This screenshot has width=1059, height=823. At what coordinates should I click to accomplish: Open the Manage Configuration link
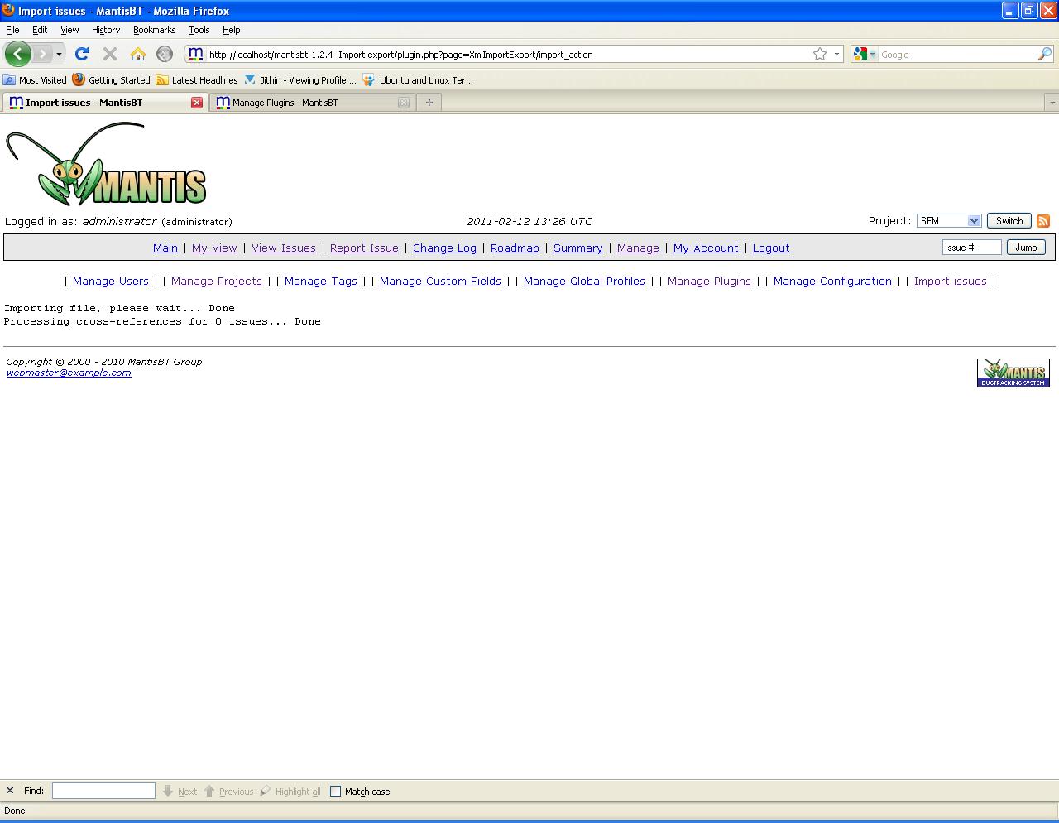[x=831, y=282]
